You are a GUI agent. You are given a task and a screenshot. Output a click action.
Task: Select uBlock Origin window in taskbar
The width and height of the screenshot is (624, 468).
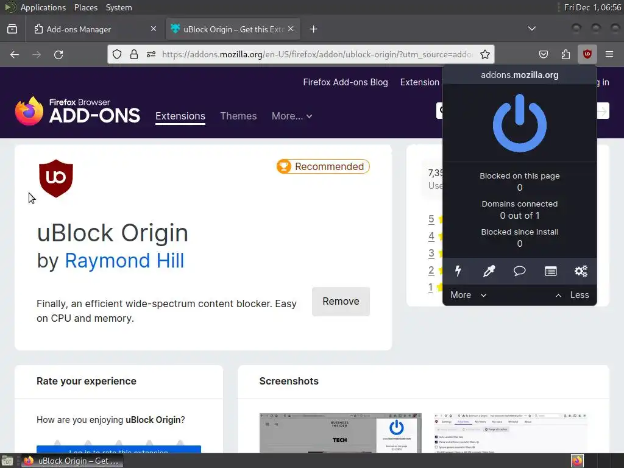[72, 461]
